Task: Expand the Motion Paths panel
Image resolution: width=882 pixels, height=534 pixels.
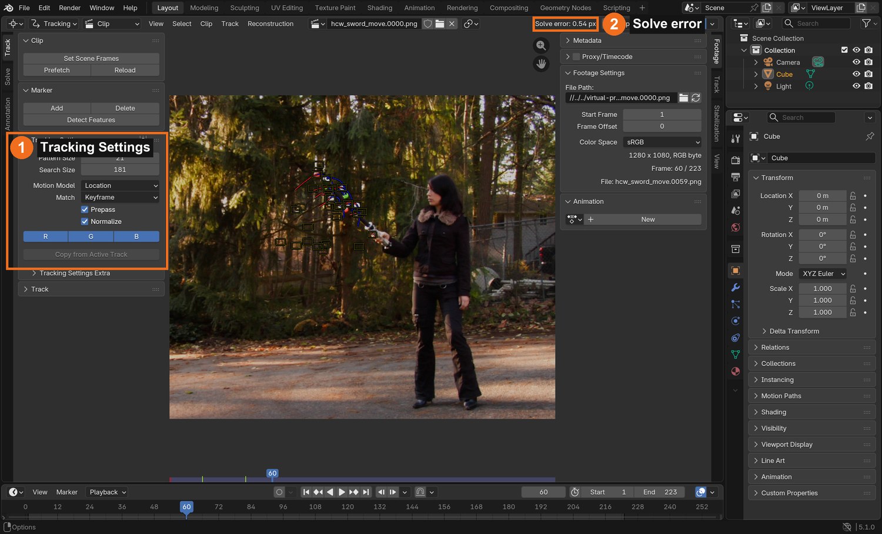Action: [811, 396]
